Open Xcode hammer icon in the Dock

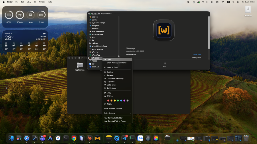pos(34,138)
